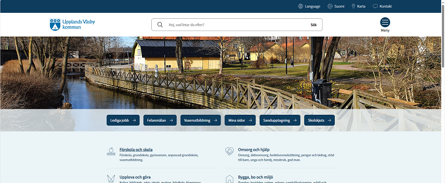This screenshot has height=183, width=445.
Task: Click the handshake heart Omsorg icon
Action: point(229,151)
